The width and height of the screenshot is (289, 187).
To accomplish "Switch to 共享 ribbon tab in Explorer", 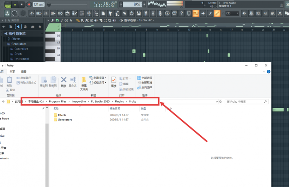I will [x=12, y=72].
